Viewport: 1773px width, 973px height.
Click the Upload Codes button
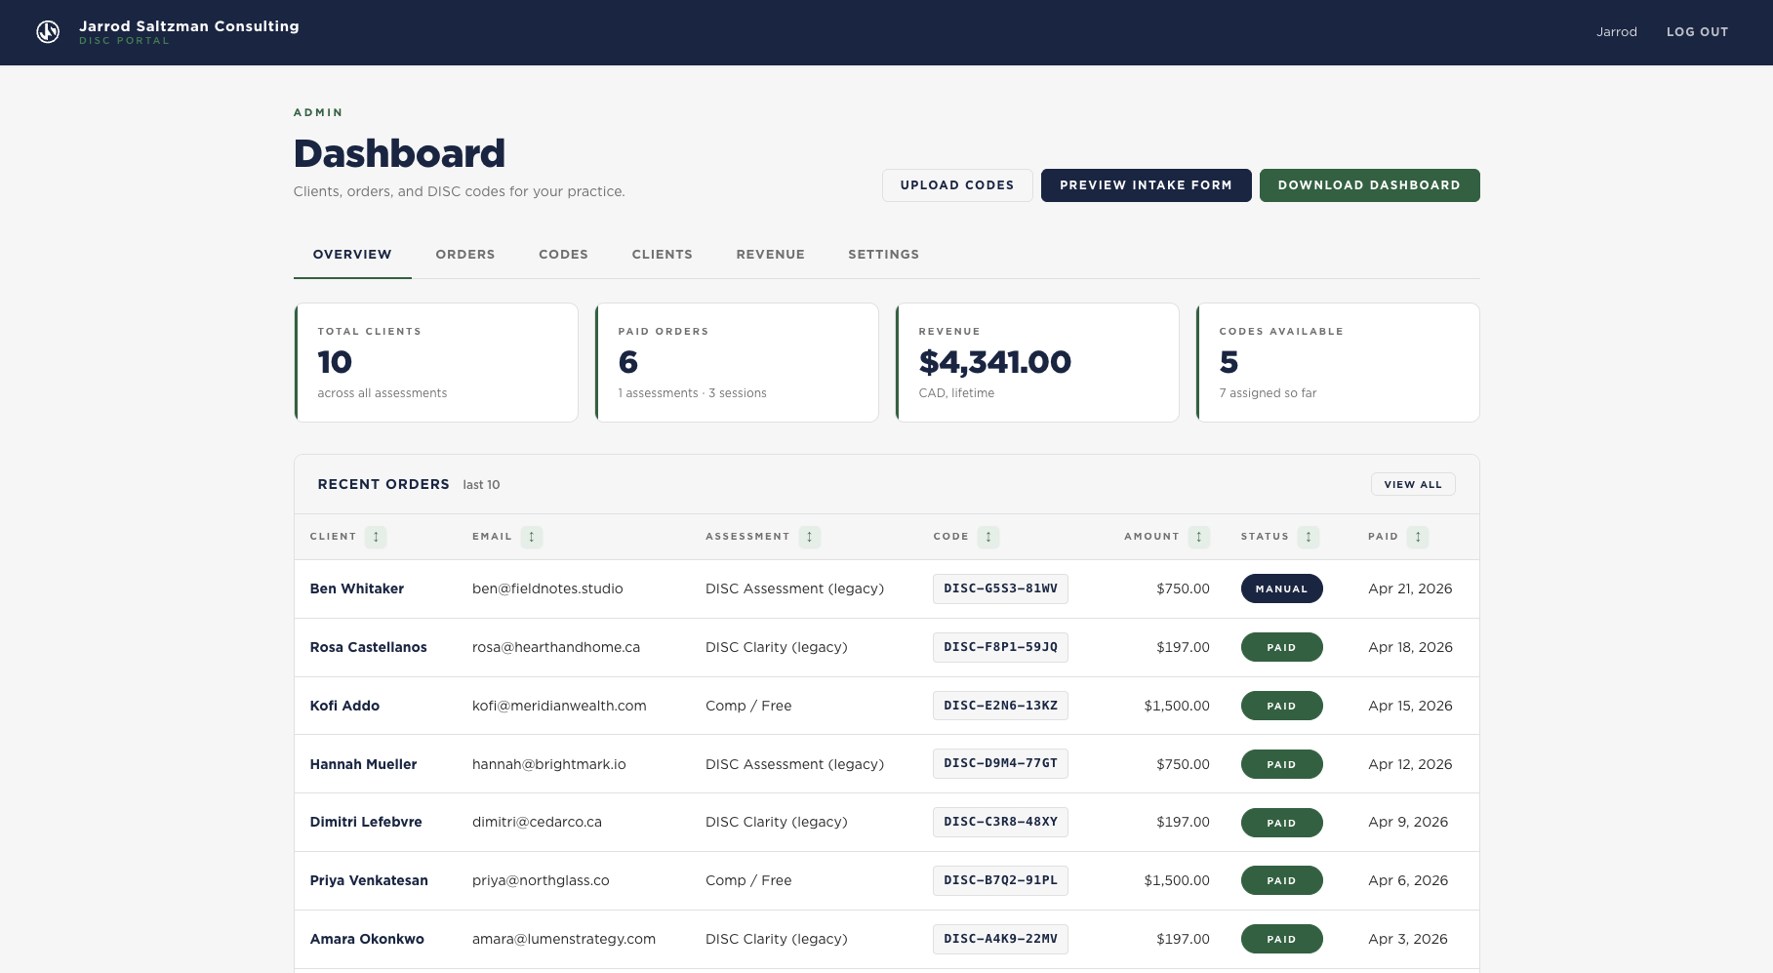coord(957,185)
